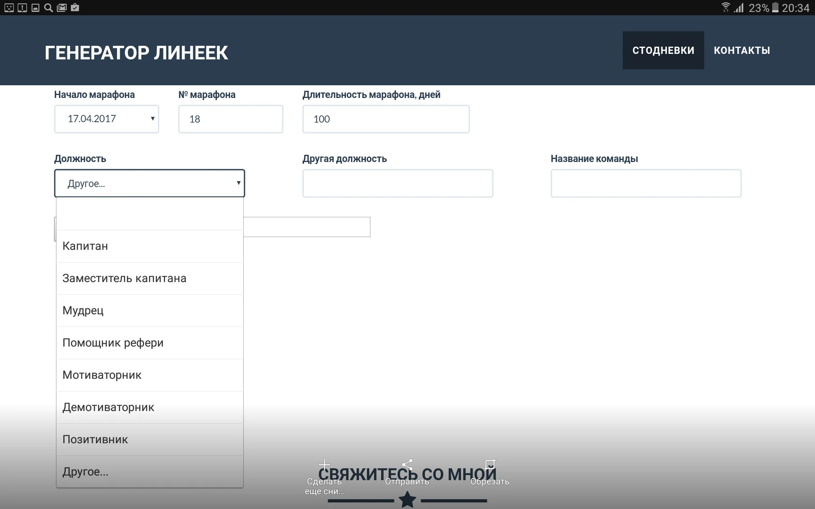The width and height of the screenshot is (815, 509).
Task: Click the Название команды input field
Action: [x=646, y=183]
